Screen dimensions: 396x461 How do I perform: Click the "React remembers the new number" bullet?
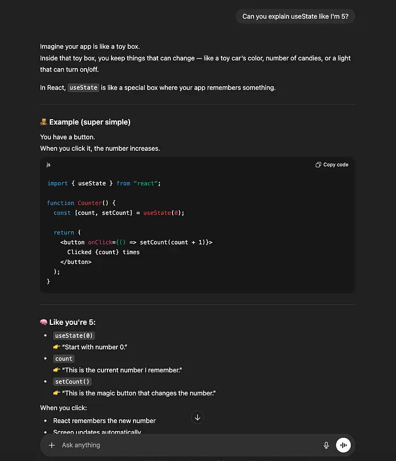pyautogui.click(x=105, y=420)
